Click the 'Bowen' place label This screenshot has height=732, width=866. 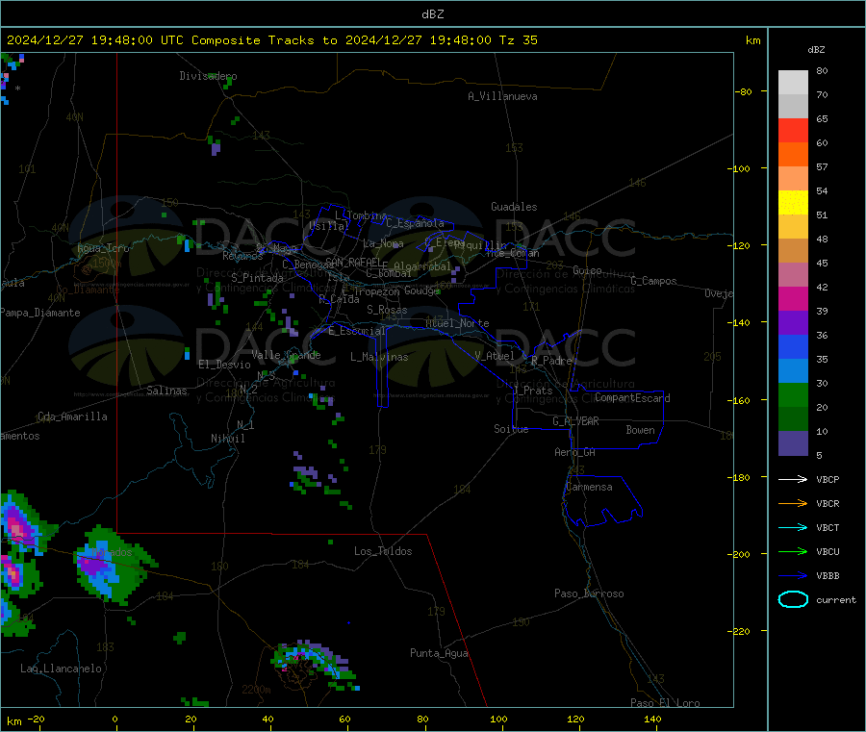click(x=640, y=430)
